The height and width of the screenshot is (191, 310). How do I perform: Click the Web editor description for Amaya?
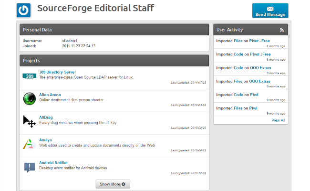(x=97, y=145)
